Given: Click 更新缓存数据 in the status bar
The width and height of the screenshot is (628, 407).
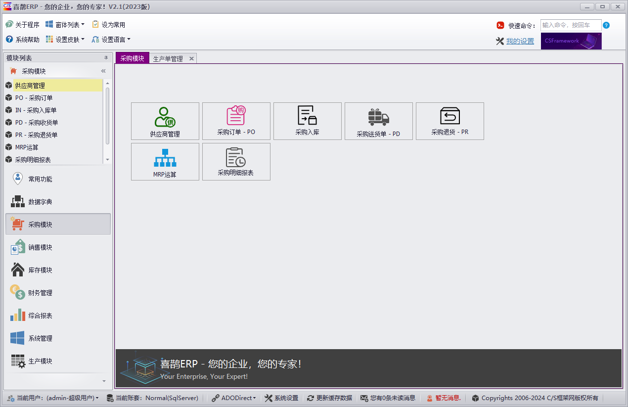Looking at the screenshot, I should pyautogui.click(x=329, y=398).
